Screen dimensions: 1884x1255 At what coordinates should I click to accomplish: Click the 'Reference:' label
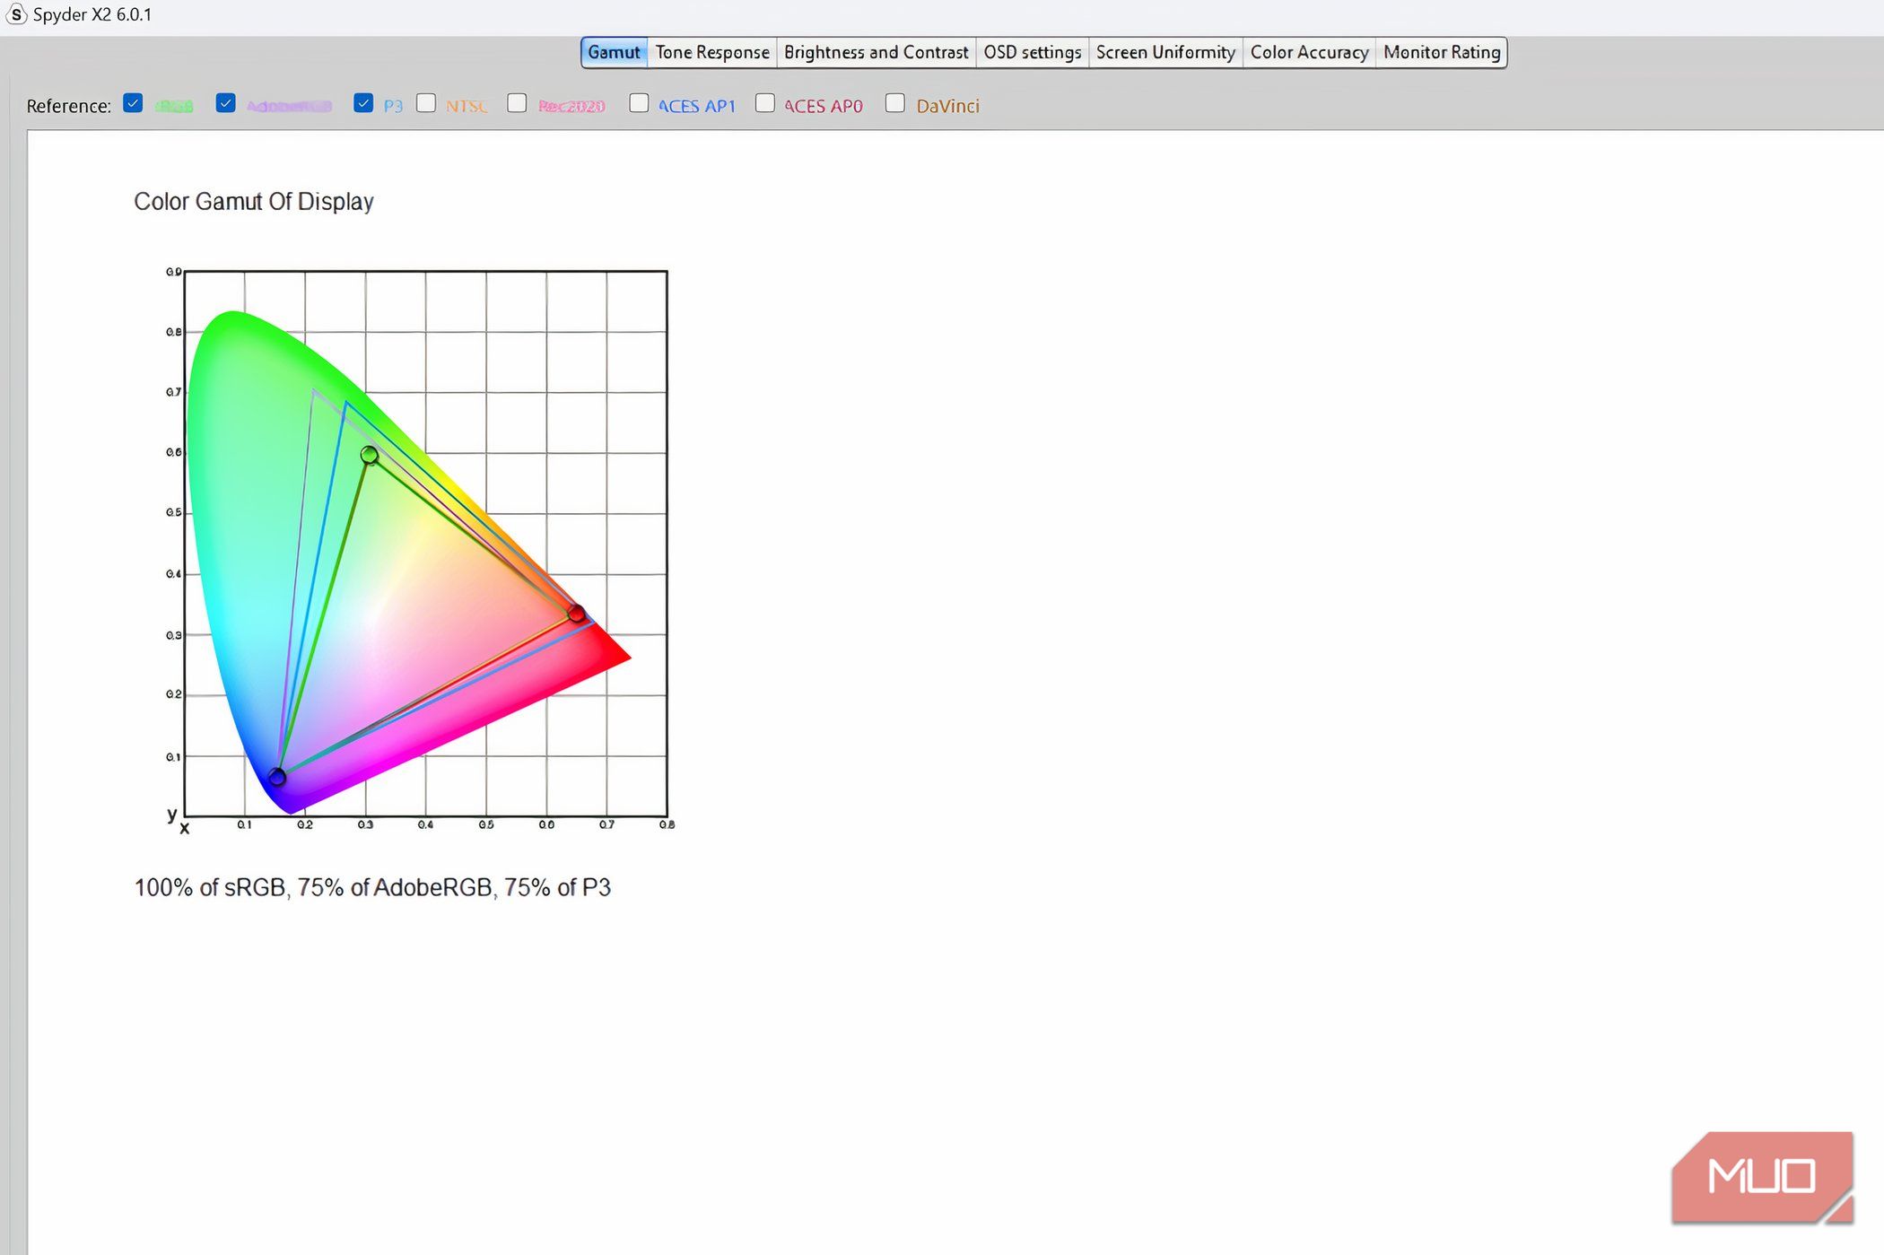point(68,106)
